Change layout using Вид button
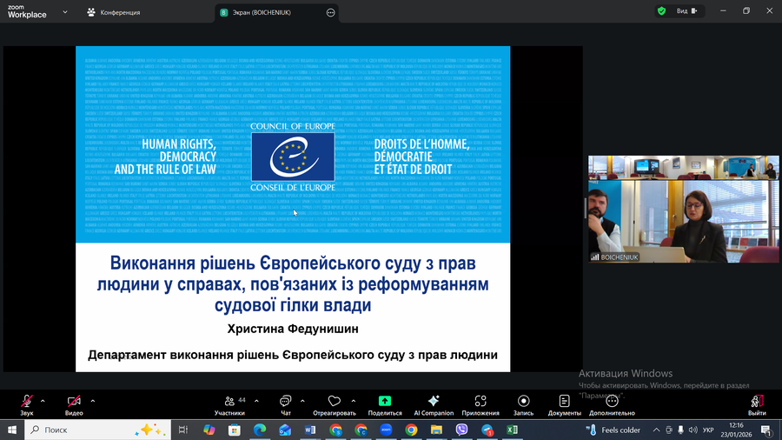 tap(686, 11)
